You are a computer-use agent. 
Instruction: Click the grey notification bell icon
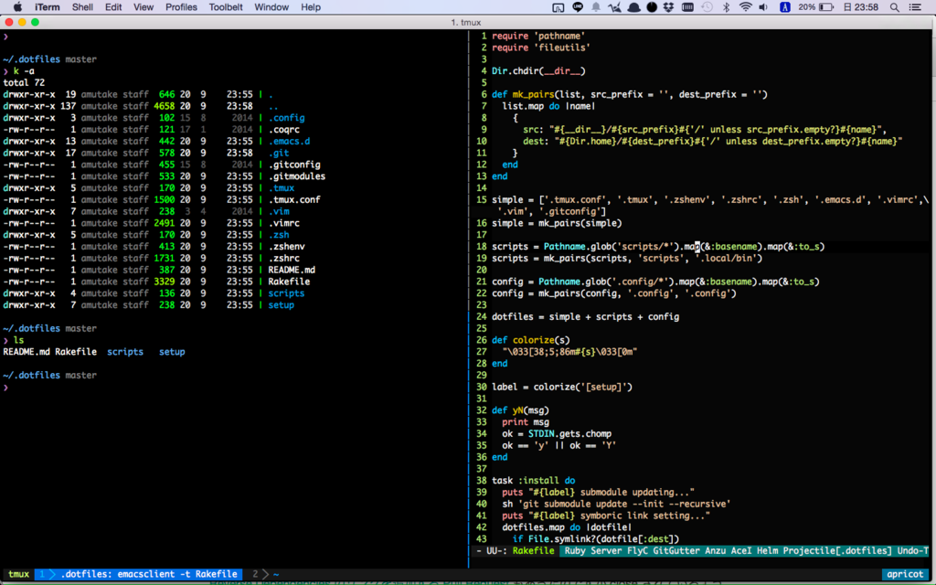pyautogui.click(x=596, y=7)
